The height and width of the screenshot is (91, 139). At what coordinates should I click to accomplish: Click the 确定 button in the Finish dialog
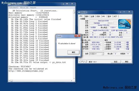[x=73, y=52]
